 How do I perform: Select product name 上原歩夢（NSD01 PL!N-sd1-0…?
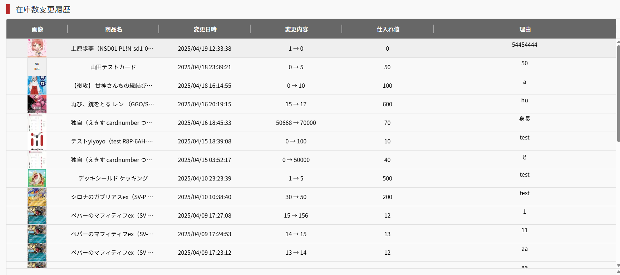pyautogui.click(x=112, y=49)
